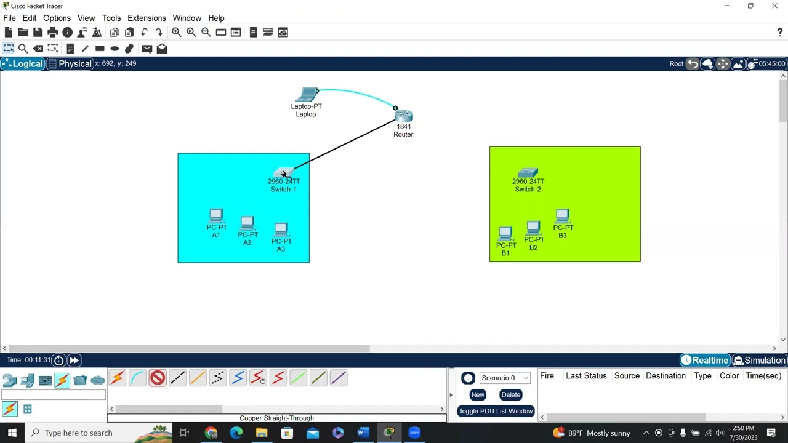This screenshot has width=788, height=443.
Task: Switch to Simulation mode
Action: (x=759, y=361)
